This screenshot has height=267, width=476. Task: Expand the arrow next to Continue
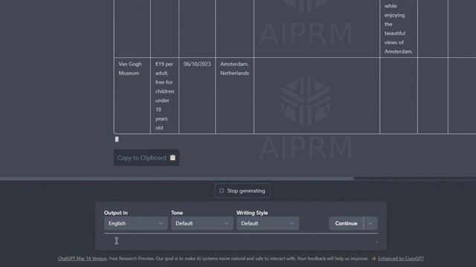coord(370,223)
